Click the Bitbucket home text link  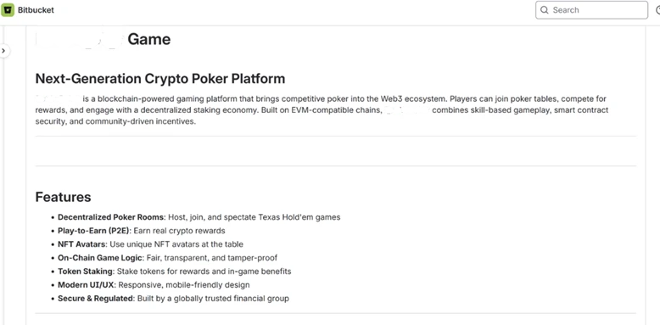click(36, 10)
